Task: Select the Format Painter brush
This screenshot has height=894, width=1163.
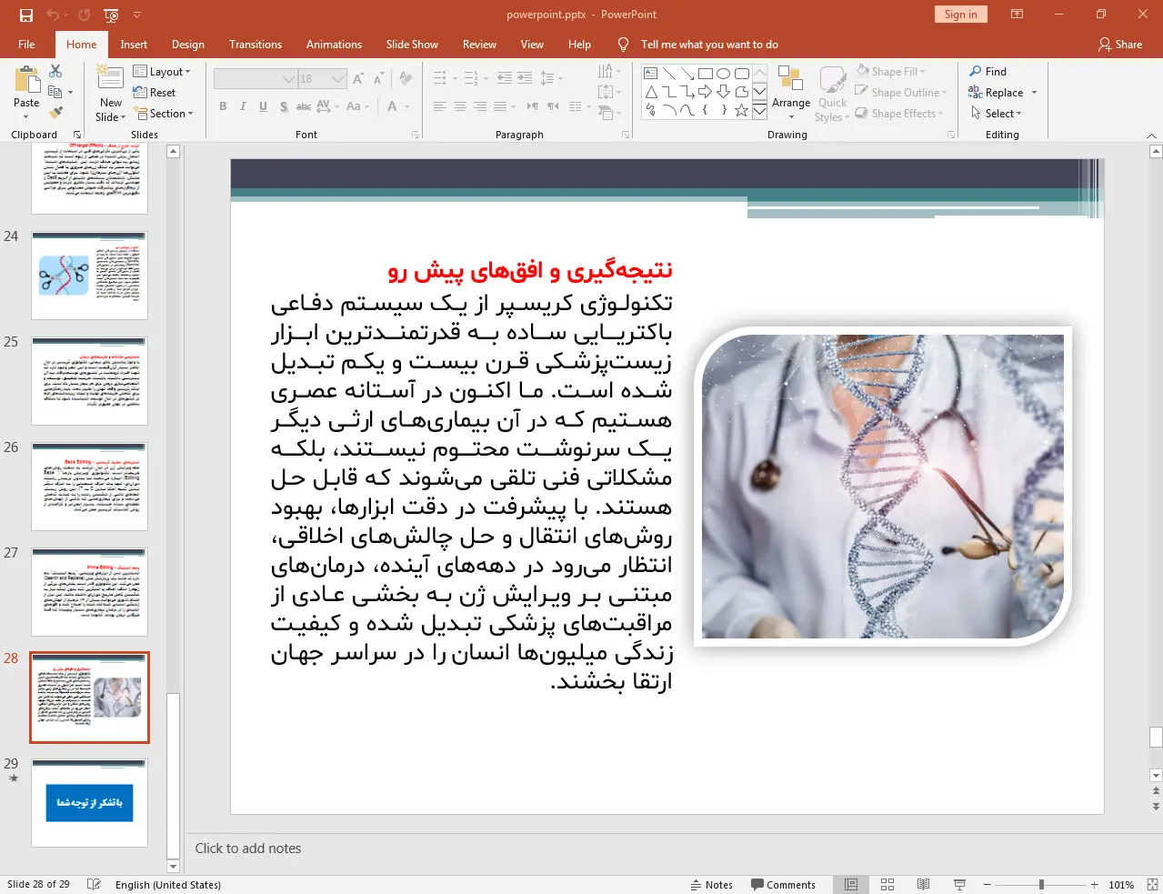Action: tap(55, 113)
